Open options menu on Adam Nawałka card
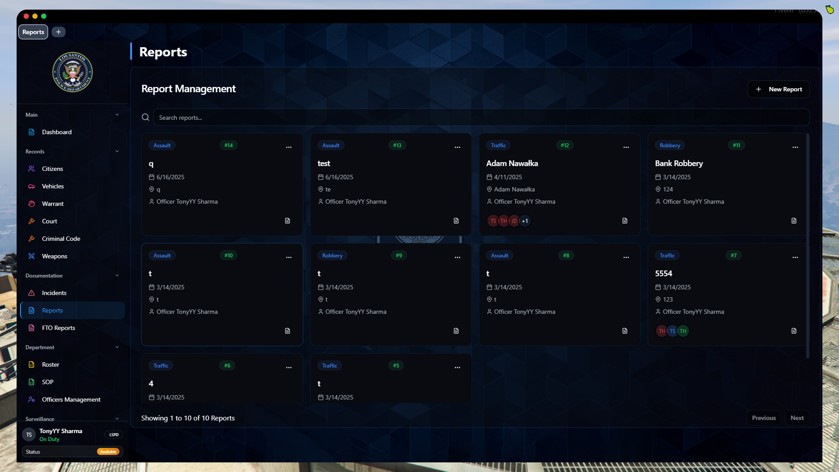This screenshot has height=472, width=839. click(626, 147)
